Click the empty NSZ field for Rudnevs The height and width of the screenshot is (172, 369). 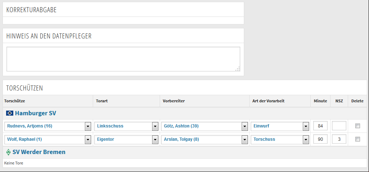coord(339,126)
